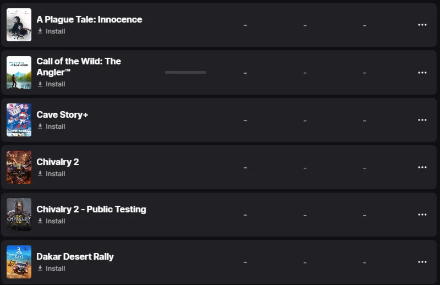Open three-dot options for Dakar Desert Rally

coord(422,262)
